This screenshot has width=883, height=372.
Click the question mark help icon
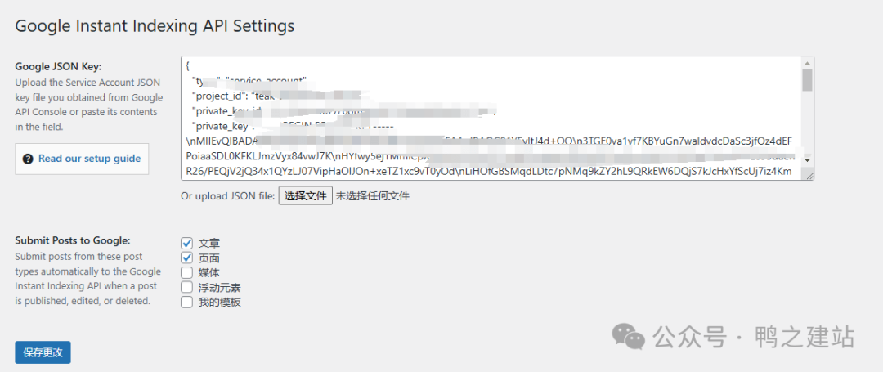coord(28,159)
